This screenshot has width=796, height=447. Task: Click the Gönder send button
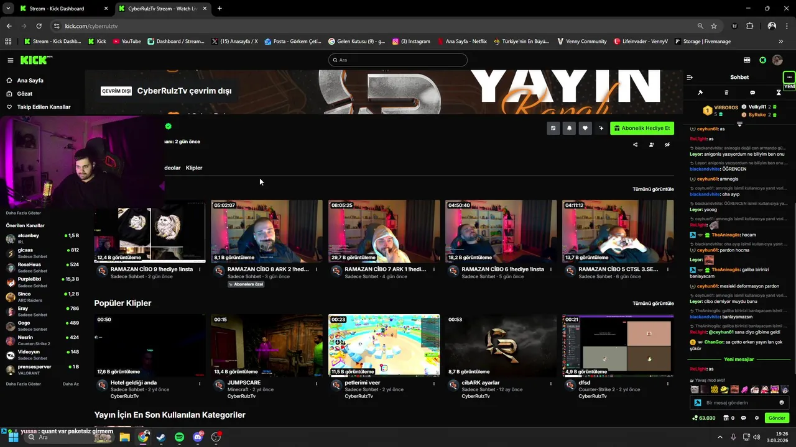tap(777, 418)
